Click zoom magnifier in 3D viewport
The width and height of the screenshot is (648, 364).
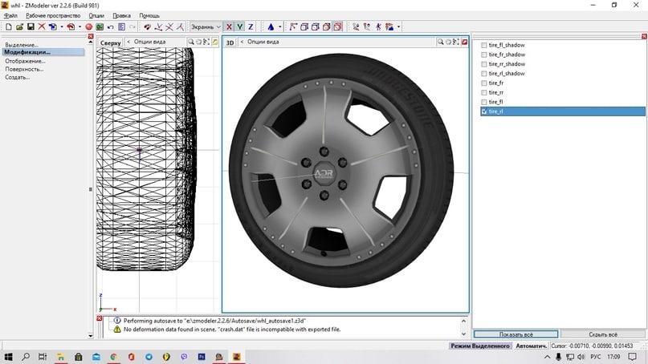(x=441, y=42)
